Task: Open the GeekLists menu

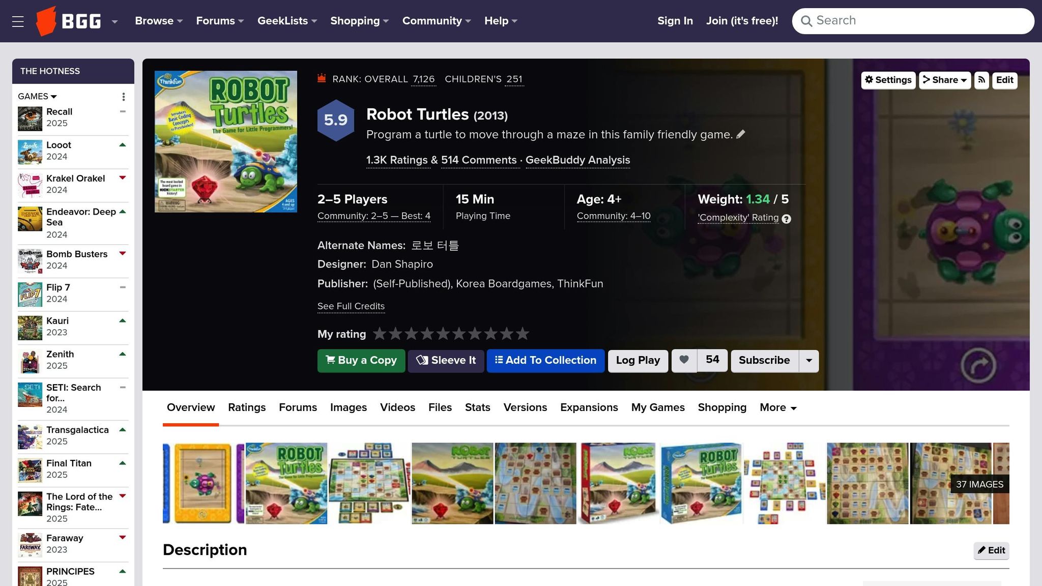Action: 287,21
